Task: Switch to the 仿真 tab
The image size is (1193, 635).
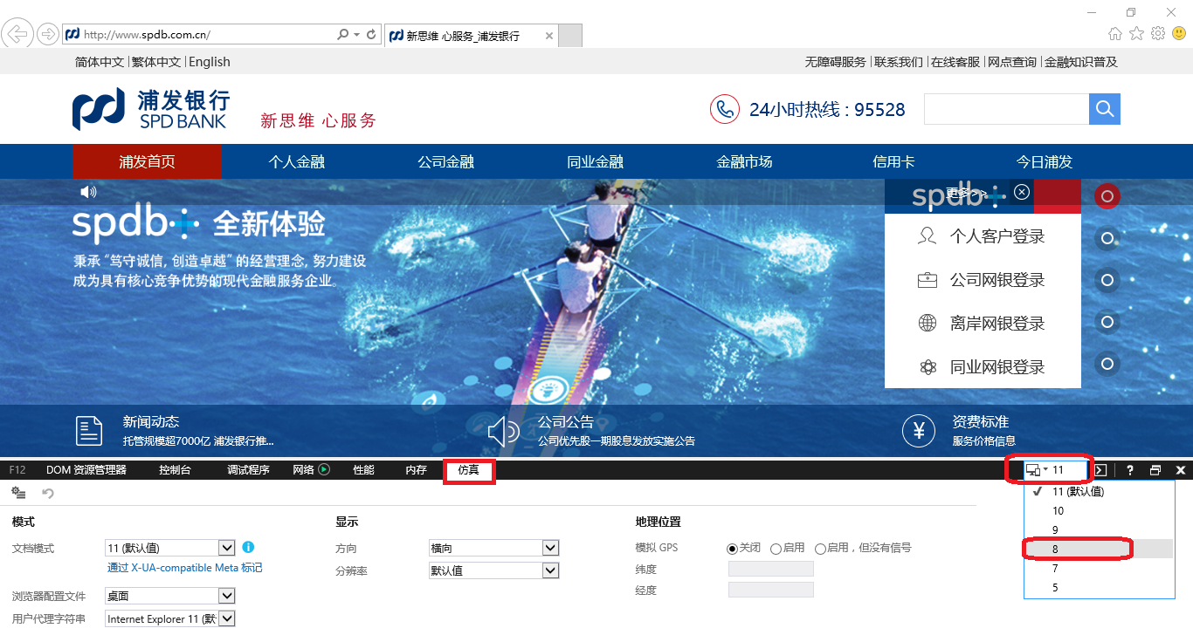Action: (x=469, y=470)
